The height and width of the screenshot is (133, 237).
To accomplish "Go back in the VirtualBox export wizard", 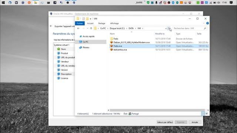I will [x=51, y=26].
